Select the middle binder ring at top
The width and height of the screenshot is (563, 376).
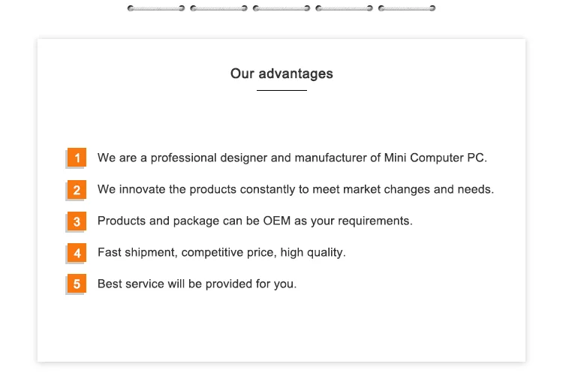tap(281, 9)
